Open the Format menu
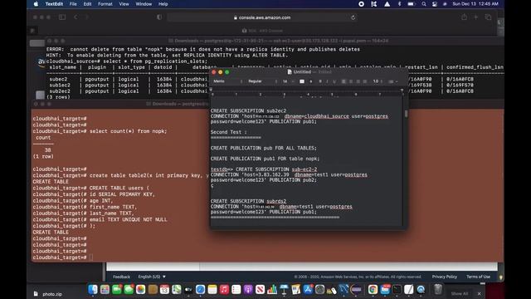Viewport: 531px width, 299px height. pyautogui.click(x=105, y=4)
